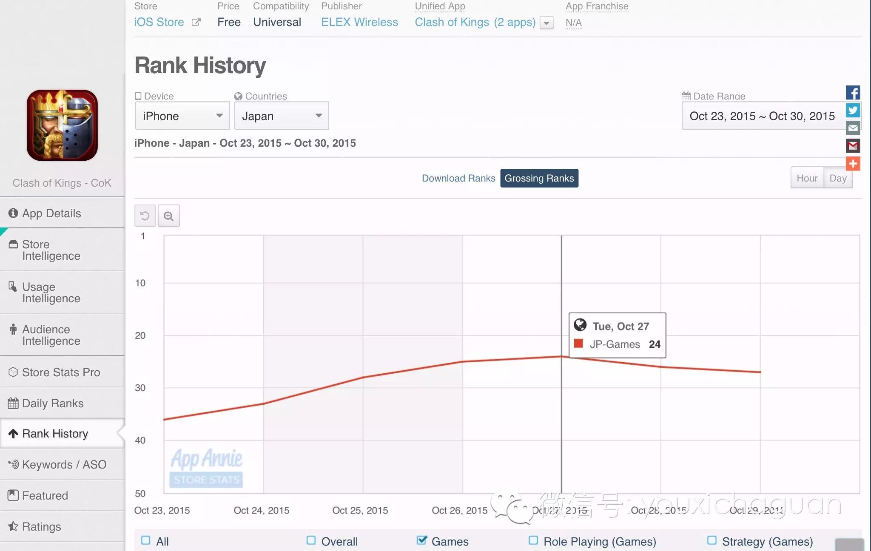Viewport: 871px width, 551px height.
Task: Select the Hour granularity button
Action: [x=807, y=178]
